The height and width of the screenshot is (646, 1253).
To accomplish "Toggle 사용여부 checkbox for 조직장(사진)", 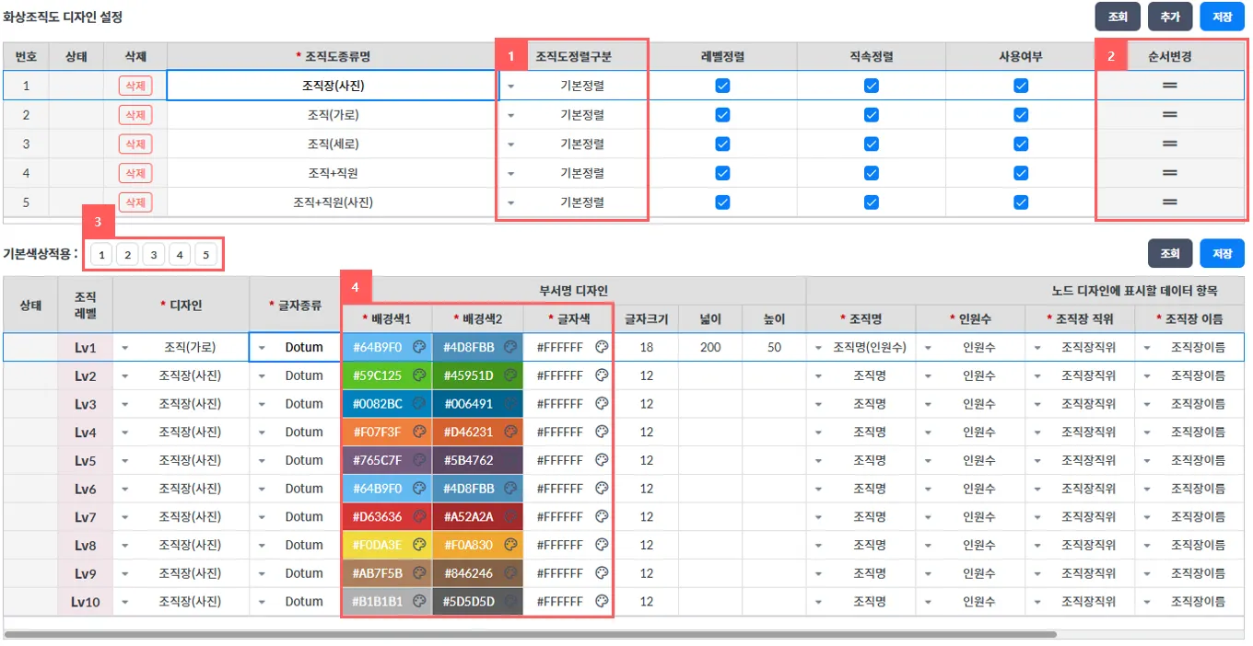I will point(1021,86).
